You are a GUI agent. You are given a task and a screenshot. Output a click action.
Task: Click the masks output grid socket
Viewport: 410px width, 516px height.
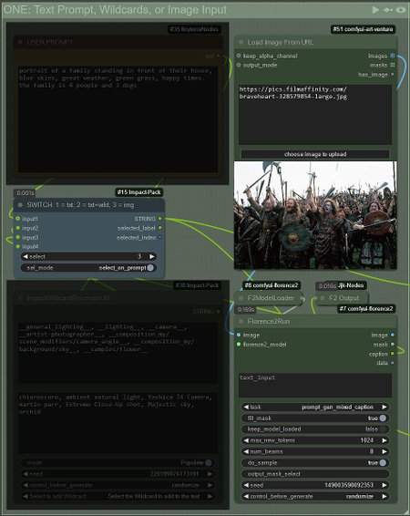pos(393,65)
